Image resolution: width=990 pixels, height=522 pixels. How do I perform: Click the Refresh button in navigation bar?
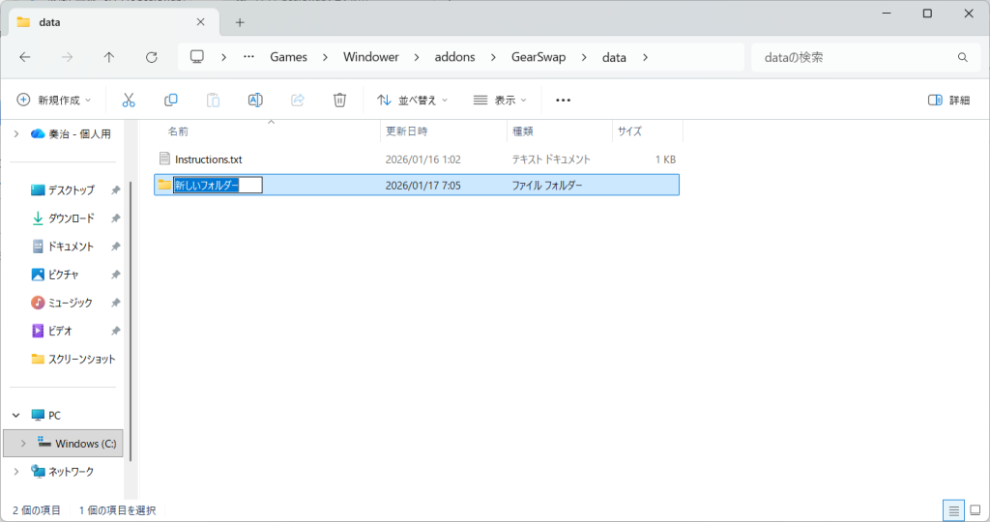click(151, 57)
